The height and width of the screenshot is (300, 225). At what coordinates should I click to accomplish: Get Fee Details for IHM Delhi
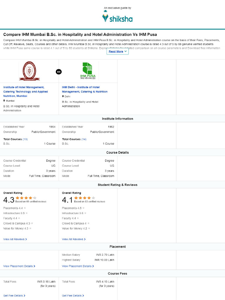[x=73, y=296]
